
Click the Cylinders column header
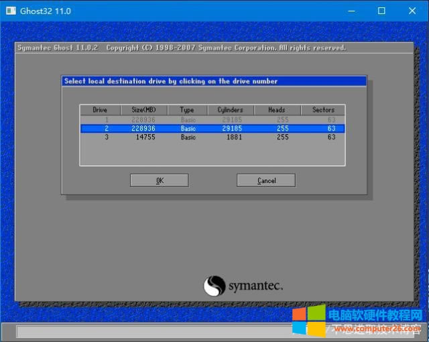coord(231,110)
